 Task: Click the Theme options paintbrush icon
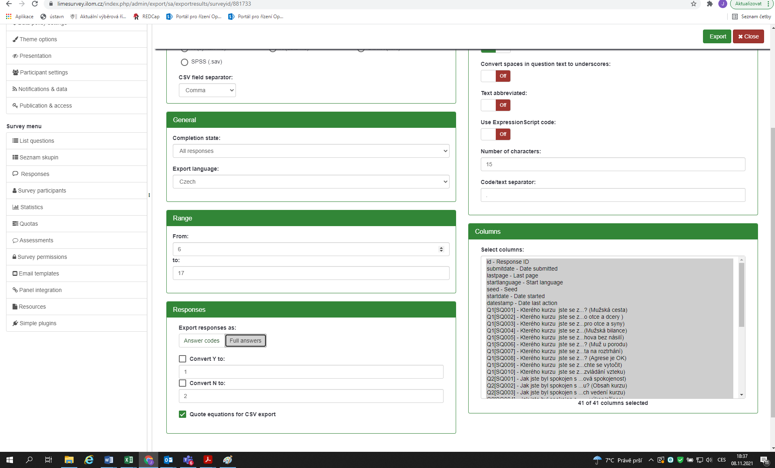tap(15, 39)
